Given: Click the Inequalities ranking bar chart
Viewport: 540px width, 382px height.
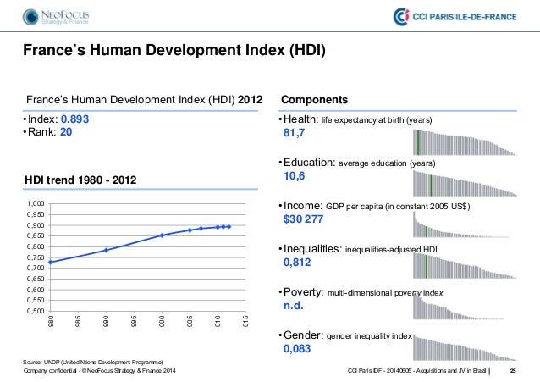Looking at the screenshot, I should (x=465, y=266).
